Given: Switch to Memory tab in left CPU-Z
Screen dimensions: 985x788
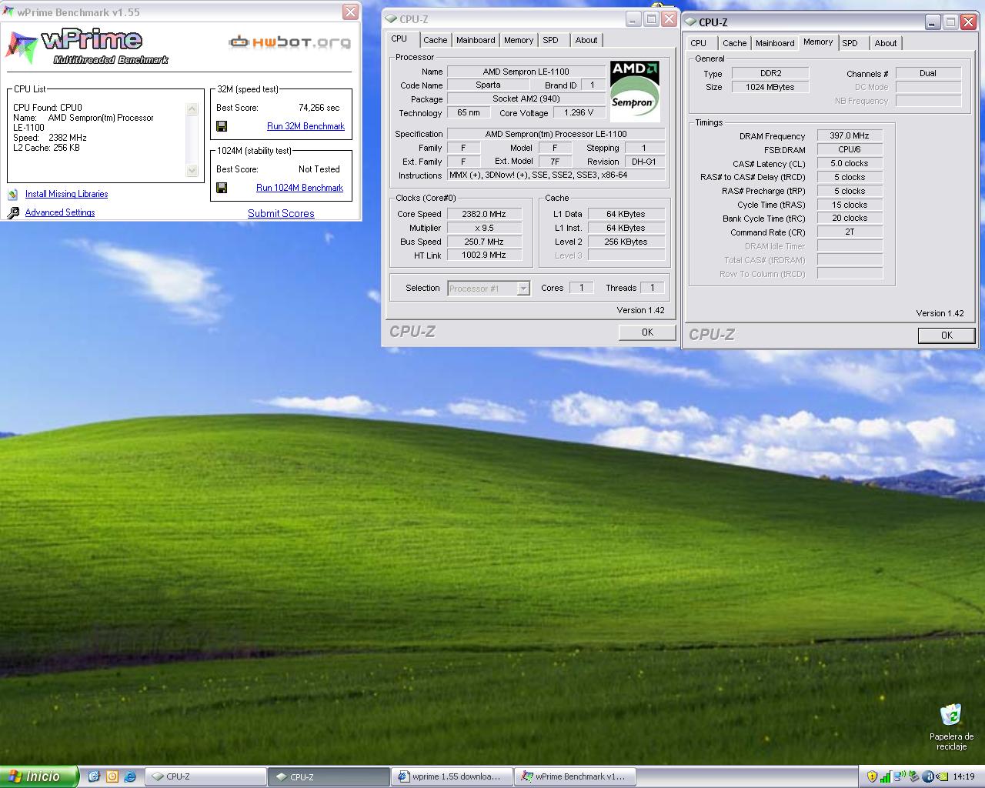Looking at the screenshot, I should coord(519,40).
